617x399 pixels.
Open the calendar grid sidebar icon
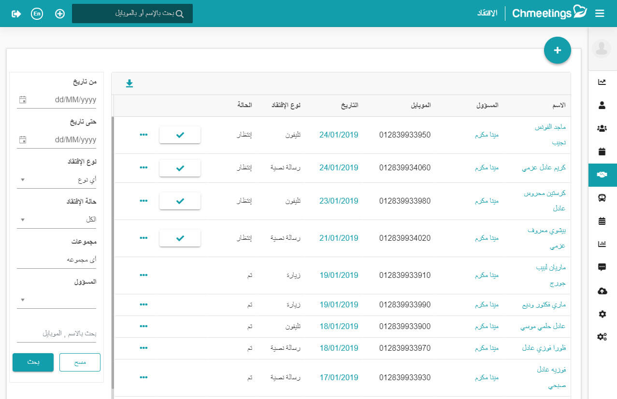[x=602, y=221]
